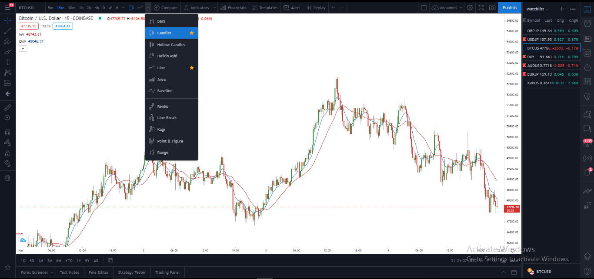The image size is (594, 279).
Task: Select the trend line drawing tool
Action: [7, 31]
